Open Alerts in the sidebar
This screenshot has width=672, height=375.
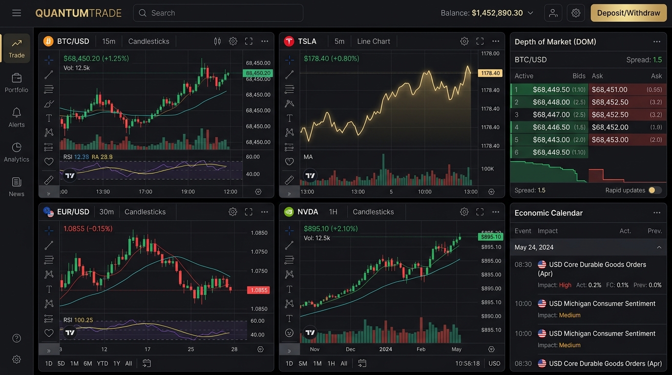(x=17, y=118)
